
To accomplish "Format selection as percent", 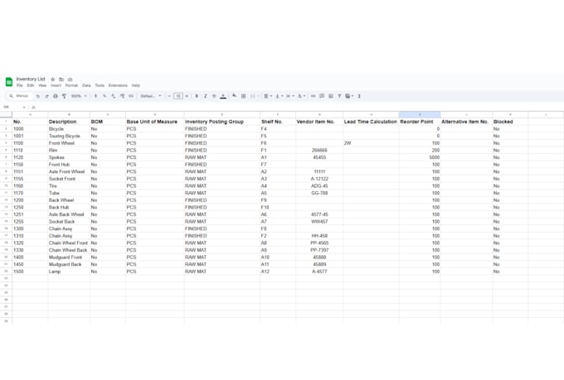I will pyautogui.click(x=105, y=96).
